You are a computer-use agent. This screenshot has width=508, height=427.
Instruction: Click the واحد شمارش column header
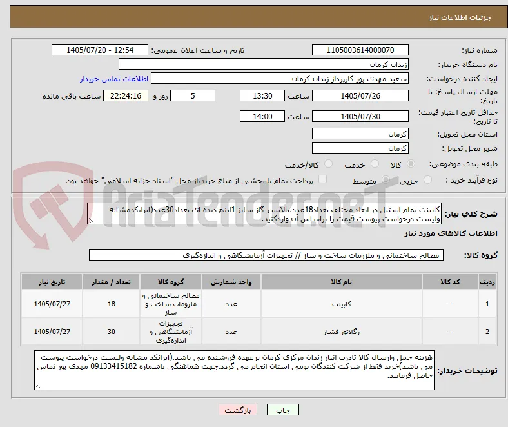[x=231, y=282]
